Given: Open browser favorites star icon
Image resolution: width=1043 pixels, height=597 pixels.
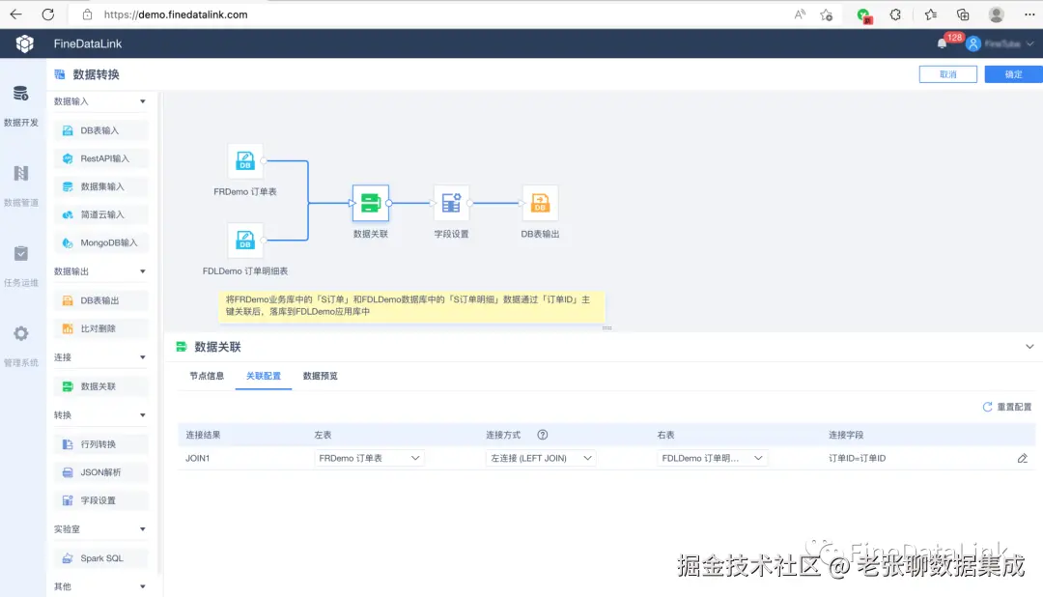Looking at the screenshot, I should pos(930,14).
